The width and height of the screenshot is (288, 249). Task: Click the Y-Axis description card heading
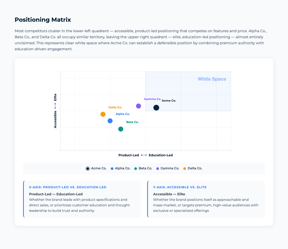pos(180,187)
